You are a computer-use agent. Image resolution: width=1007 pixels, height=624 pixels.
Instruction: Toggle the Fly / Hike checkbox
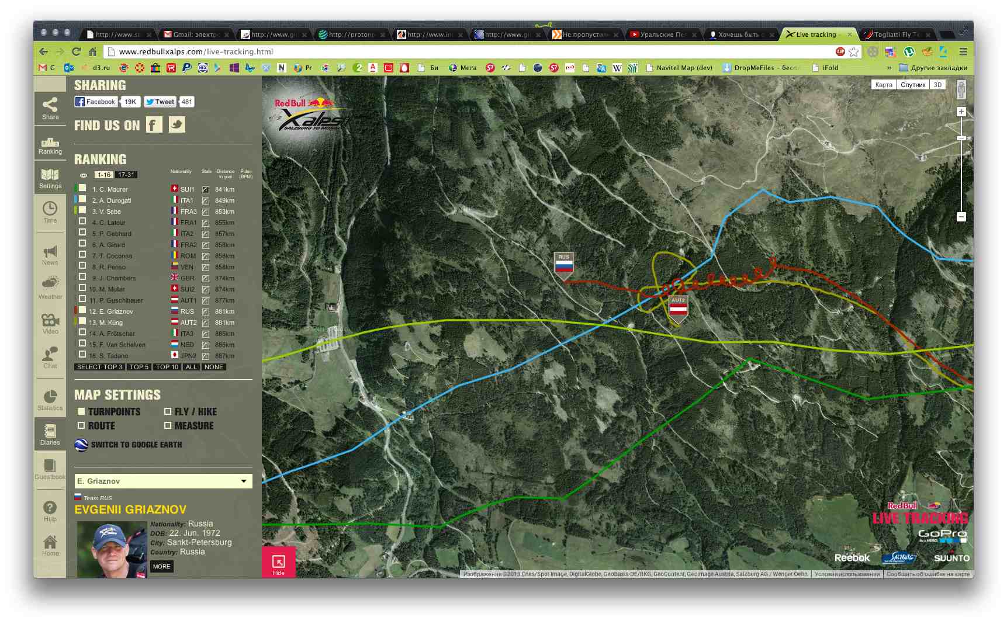[x=168, y=411]
